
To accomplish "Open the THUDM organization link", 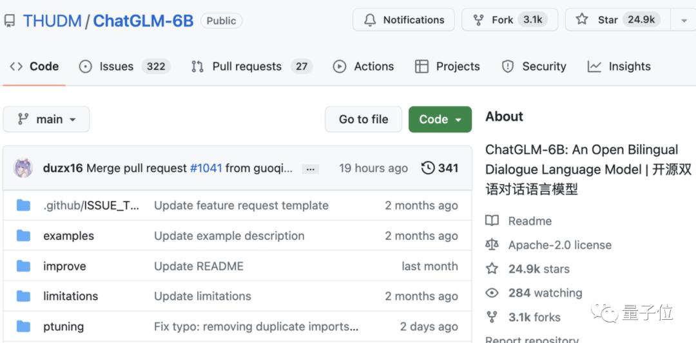I will tap(52, 21).
